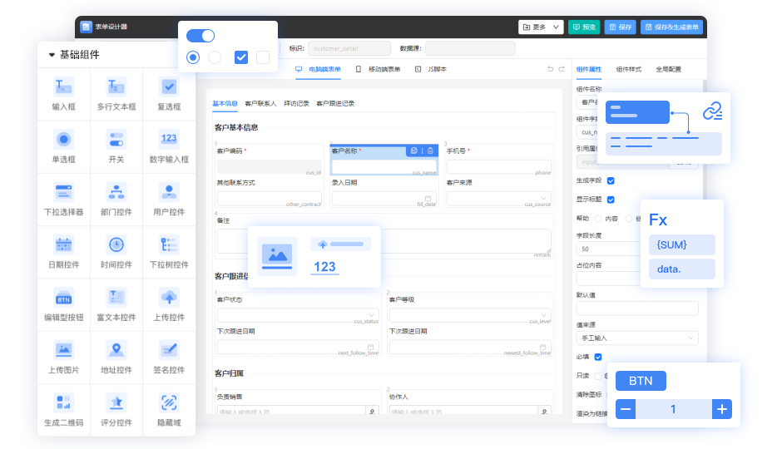The image size is (782, 449).
Task: Open the 录入日期 date picker
Action: coord(384,198)
